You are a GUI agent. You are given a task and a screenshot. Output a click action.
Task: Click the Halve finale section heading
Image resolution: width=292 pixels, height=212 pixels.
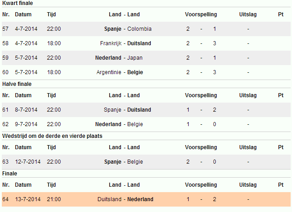tap(17, 84)
